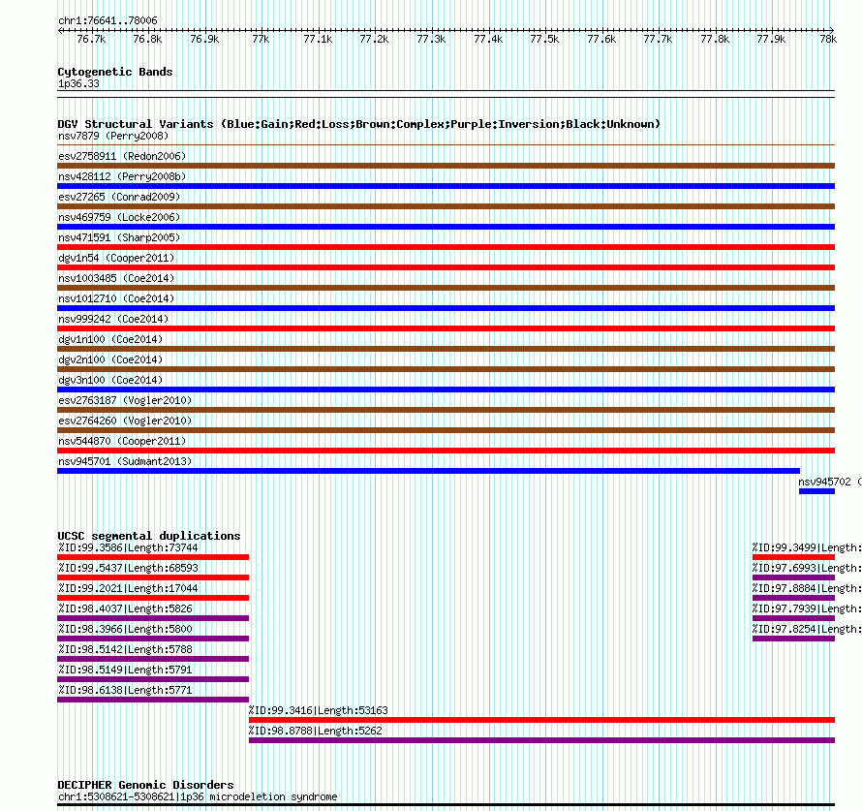Click the UCSC segmental duplications track title

pos(149,536)
